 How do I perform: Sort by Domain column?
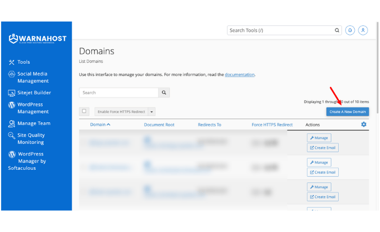pyautogui.click(x=98, y=124)
